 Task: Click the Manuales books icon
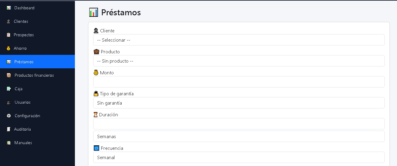9,143
